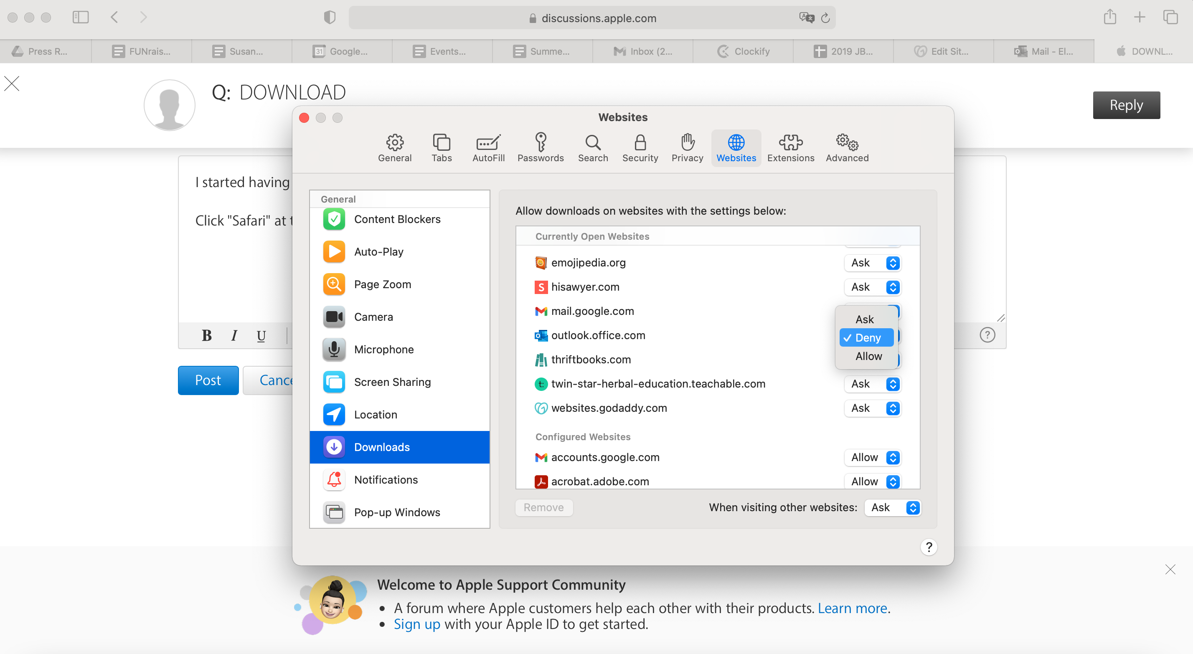The height and width of the screenshot is (654, 1193).
Task: Select Camera in the settings sidebar
Action: pyautogui.click(x=373, y=317)
